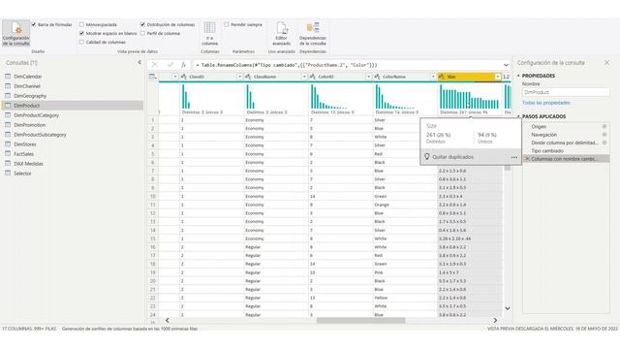Click the DimGeography table icon
Screen dimensions: 620x349
[8, 96]
